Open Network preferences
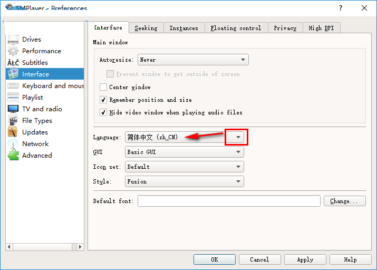 pos(45,143)
